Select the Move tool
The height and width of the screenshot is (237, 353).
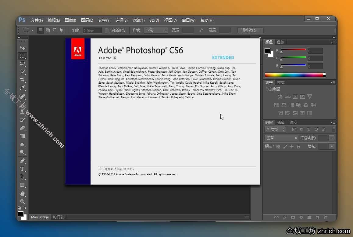pyautogui.click(x=22, y=48)
